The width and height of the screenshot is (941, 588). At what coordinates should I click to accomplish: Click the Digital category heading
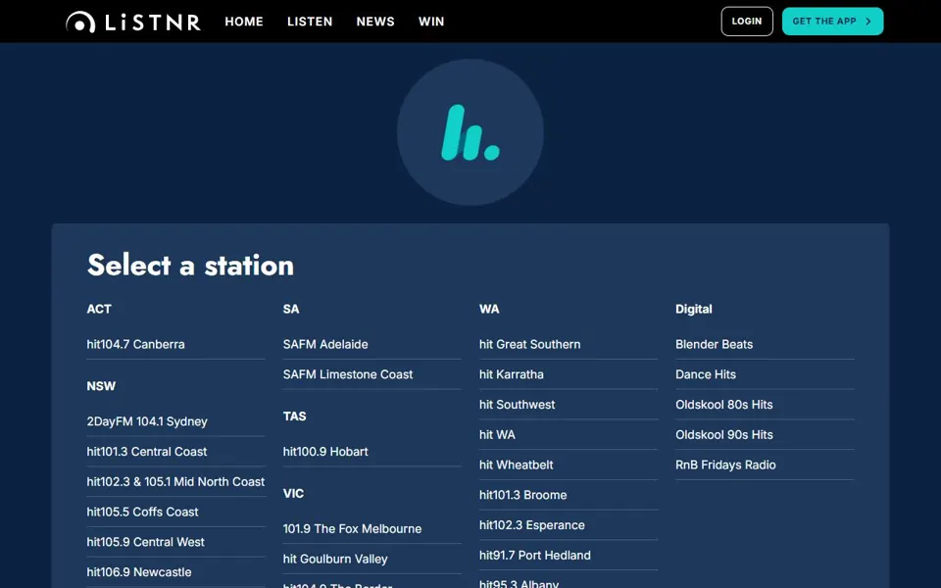click(x=693, y=309)
